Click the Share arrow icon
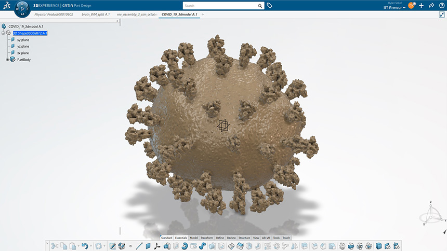This screenshot has height=251, width=447. point(431,6)
